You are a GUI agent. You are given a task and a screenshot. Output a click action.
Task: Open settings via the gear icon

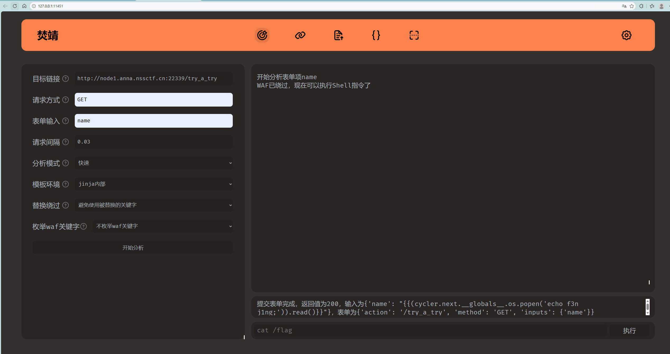click(626, 35)
